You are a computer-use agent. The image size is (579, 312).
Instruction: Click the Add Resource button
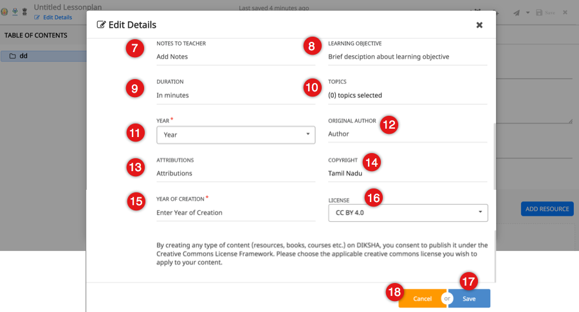[546, 209]
